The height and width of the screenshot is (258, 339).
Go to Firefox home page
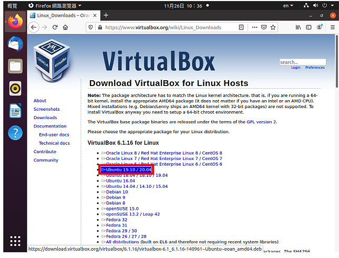click(x=65, y=27)
